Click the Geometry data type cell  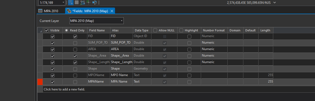142,69
